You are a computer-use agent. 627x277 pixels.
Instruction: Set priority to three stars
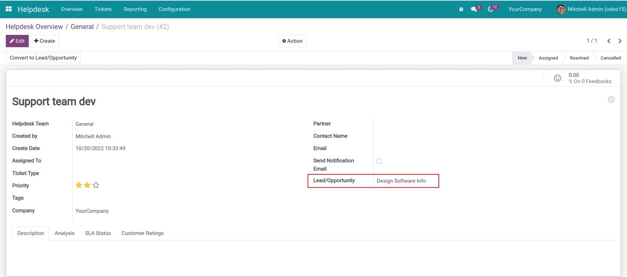click(96, 185)
